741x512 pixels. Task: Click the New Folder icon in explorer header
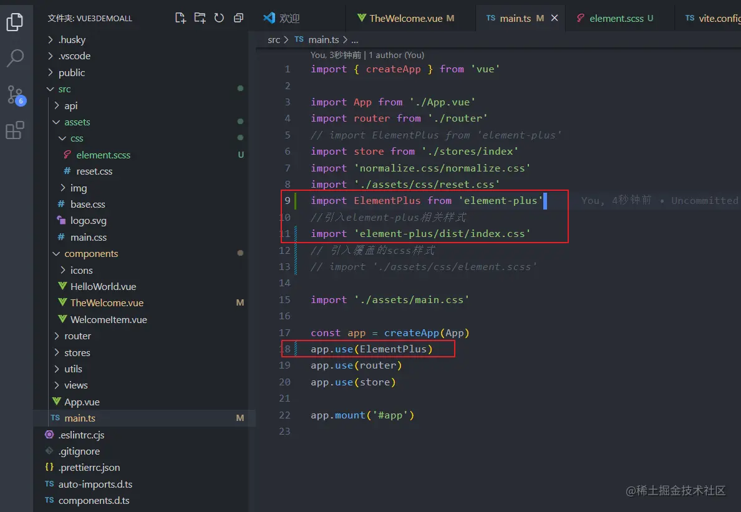(200, 18)
